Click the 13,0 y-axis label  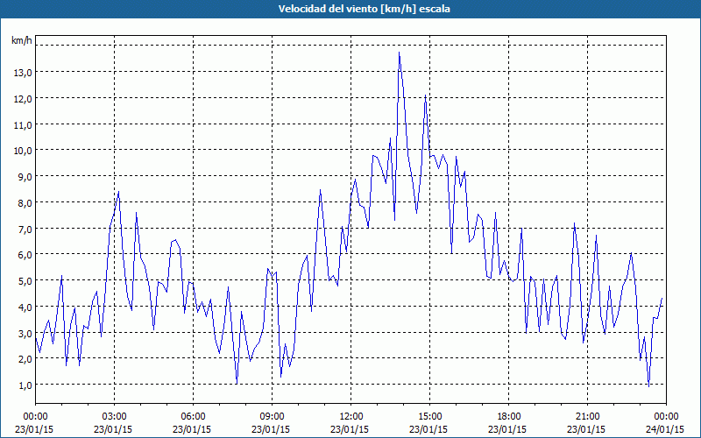tap(23, 73)
